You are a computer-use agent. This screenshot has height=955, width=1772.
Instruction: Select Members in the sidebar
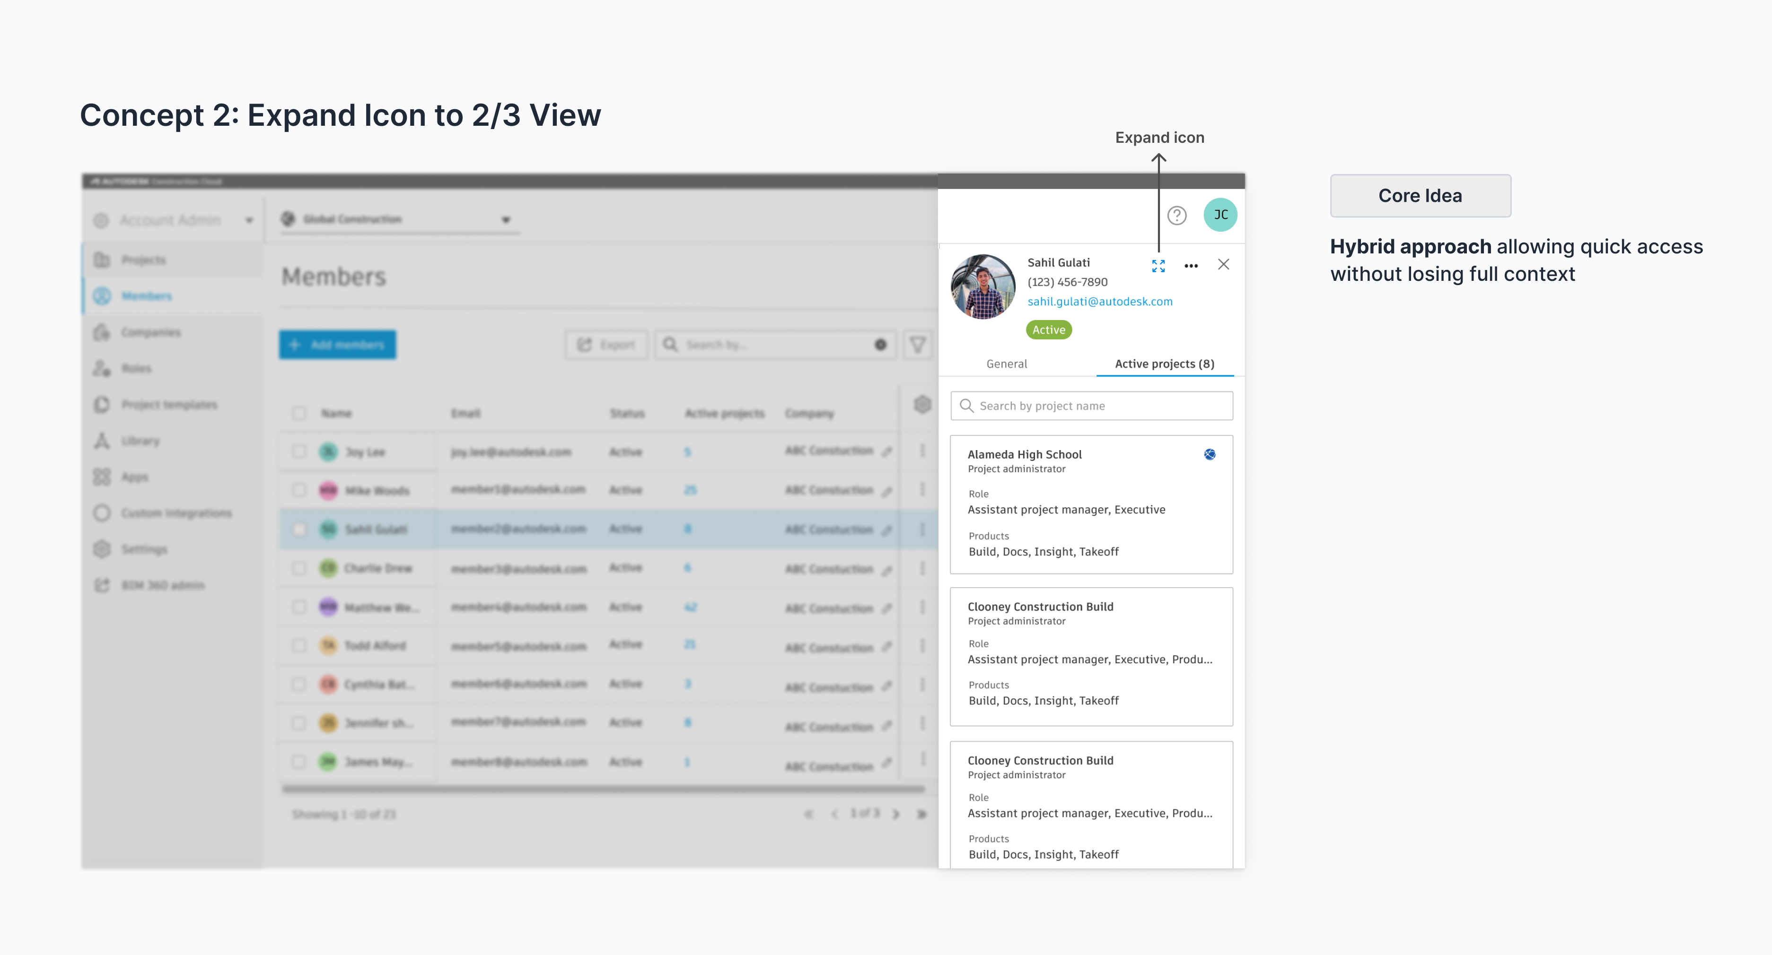pyautogui.click(x=173, y=295)
